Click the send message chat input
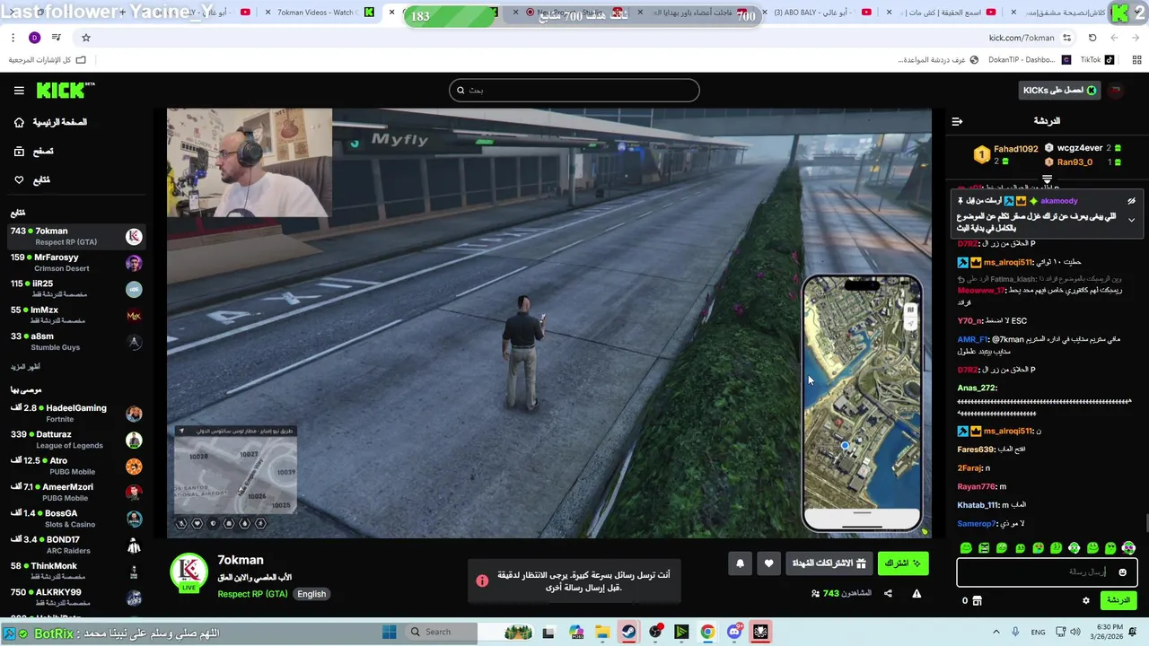This screenshot has width=1149, height=646. [1047, 572]
